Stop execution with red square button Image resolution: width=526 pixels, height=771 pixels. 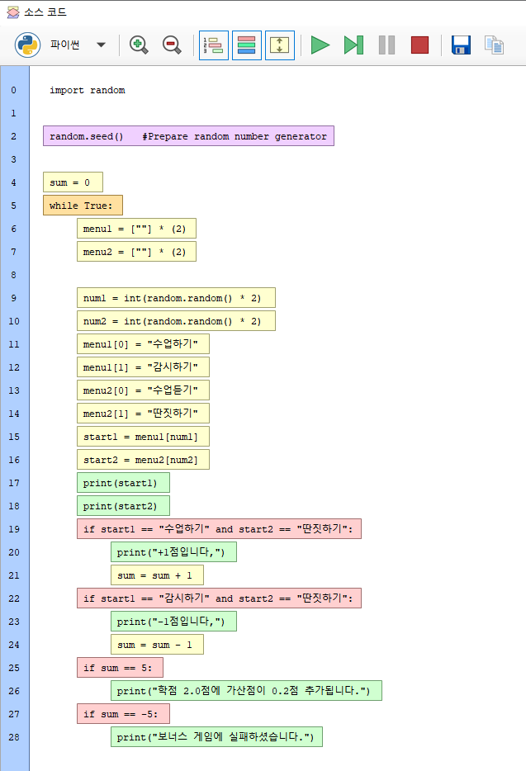(419, 45)
